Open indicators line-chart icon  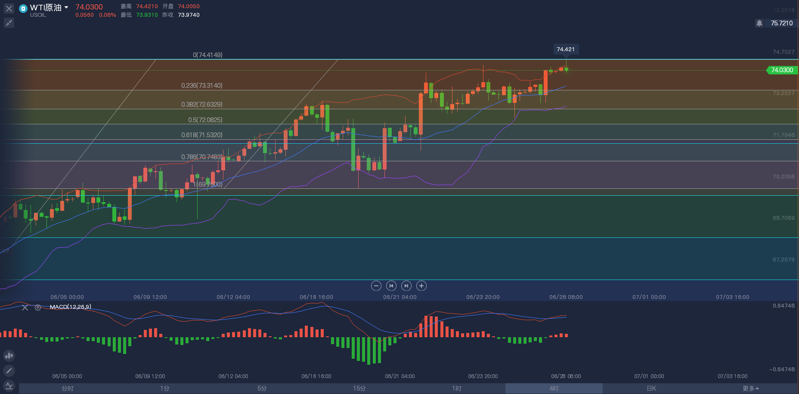tap(9, 386)
